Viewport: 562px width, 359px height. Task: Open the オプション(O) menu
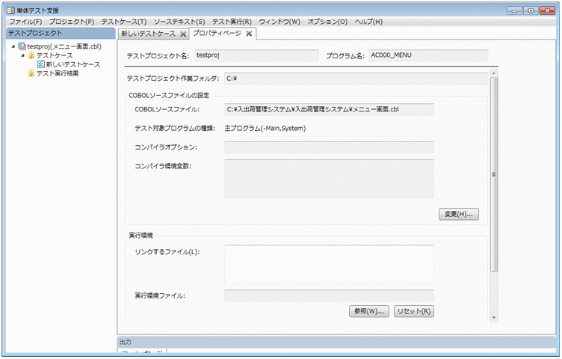tap(327, 22)
